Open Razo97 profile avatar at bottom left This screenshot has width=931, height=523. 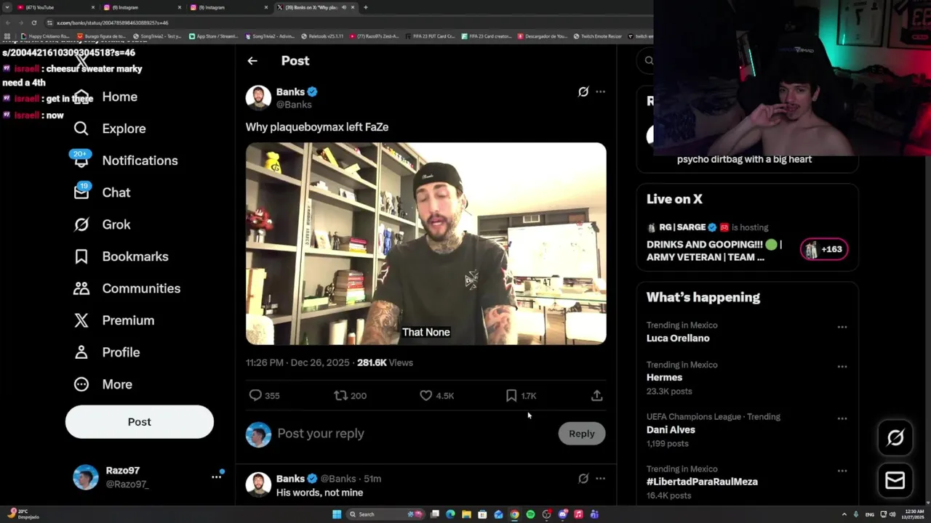[x=86, y=477]
